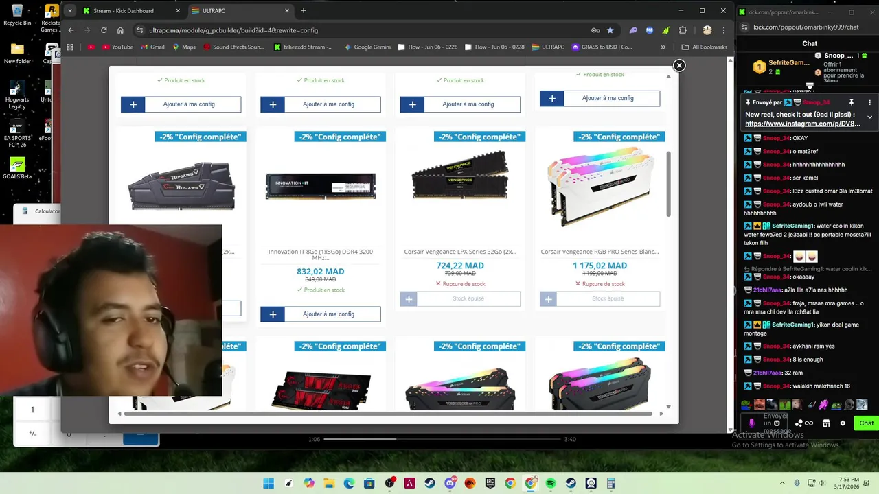Viewport: 879px width, 494px height.
Task: Open Chrome three-dot menu
Action: (x=723, y=30)
